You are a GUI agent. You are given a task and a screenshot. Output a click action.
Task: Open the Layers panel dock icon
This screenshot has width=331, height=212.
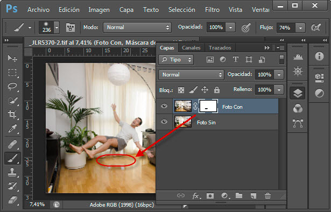pyautogui.click(x=298, y=93)
